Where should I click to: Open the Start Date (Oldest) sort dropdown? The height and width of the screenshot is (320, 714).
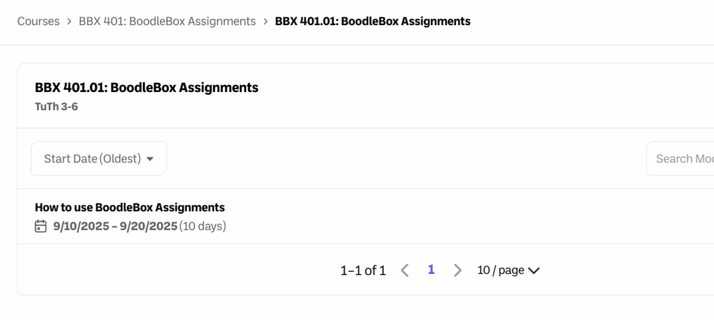98,159
